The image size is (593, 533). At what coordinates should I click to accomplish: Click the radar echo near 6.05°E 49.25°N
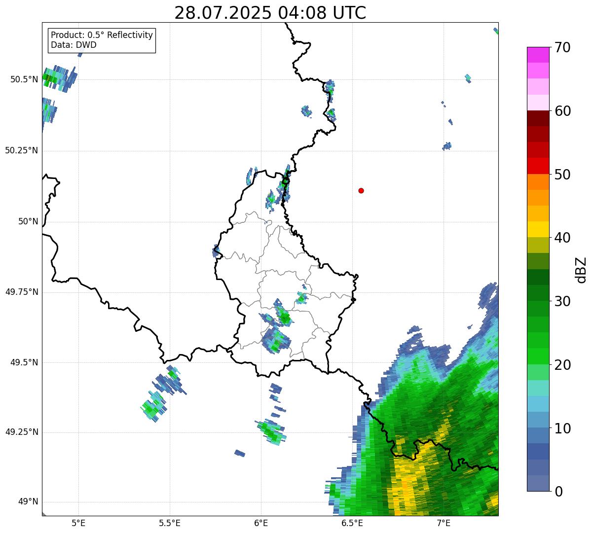pos(271,432)
